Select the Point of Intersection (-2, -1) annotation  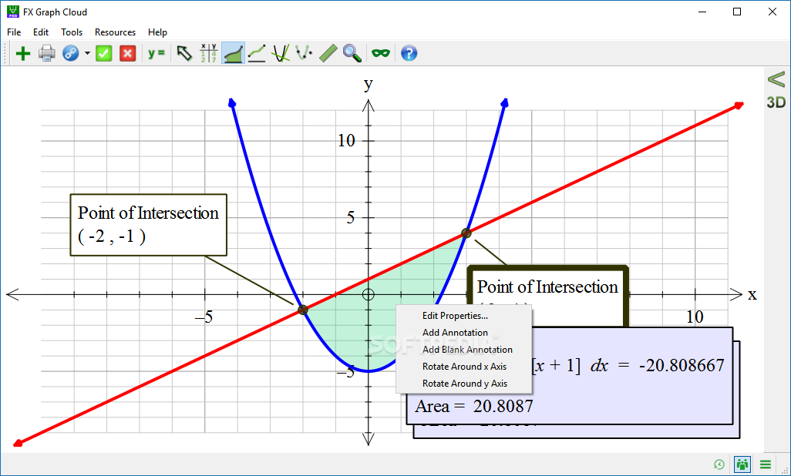(x=148, y=225)
